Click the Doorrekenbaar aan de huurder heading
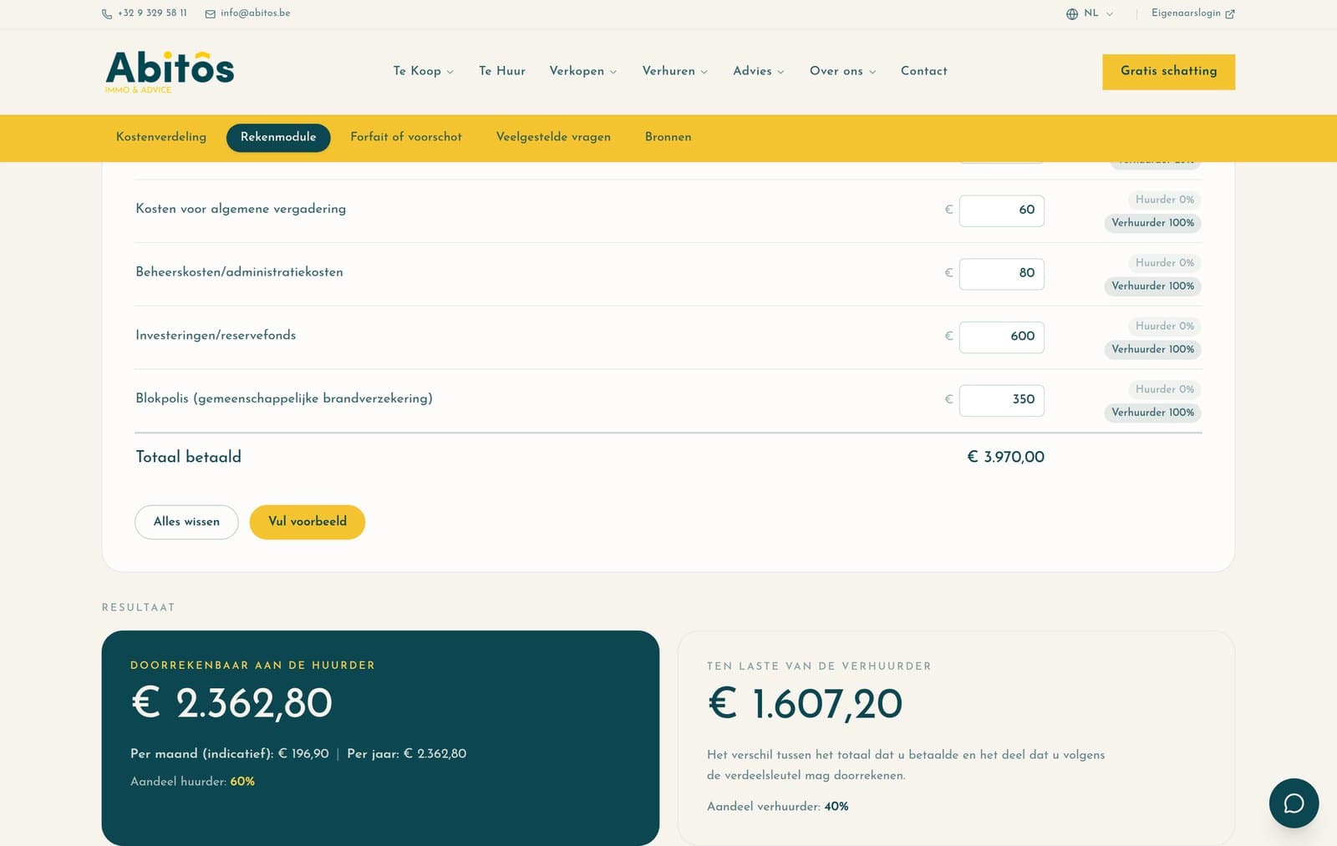1337x846 pixels. pos(253,666)
